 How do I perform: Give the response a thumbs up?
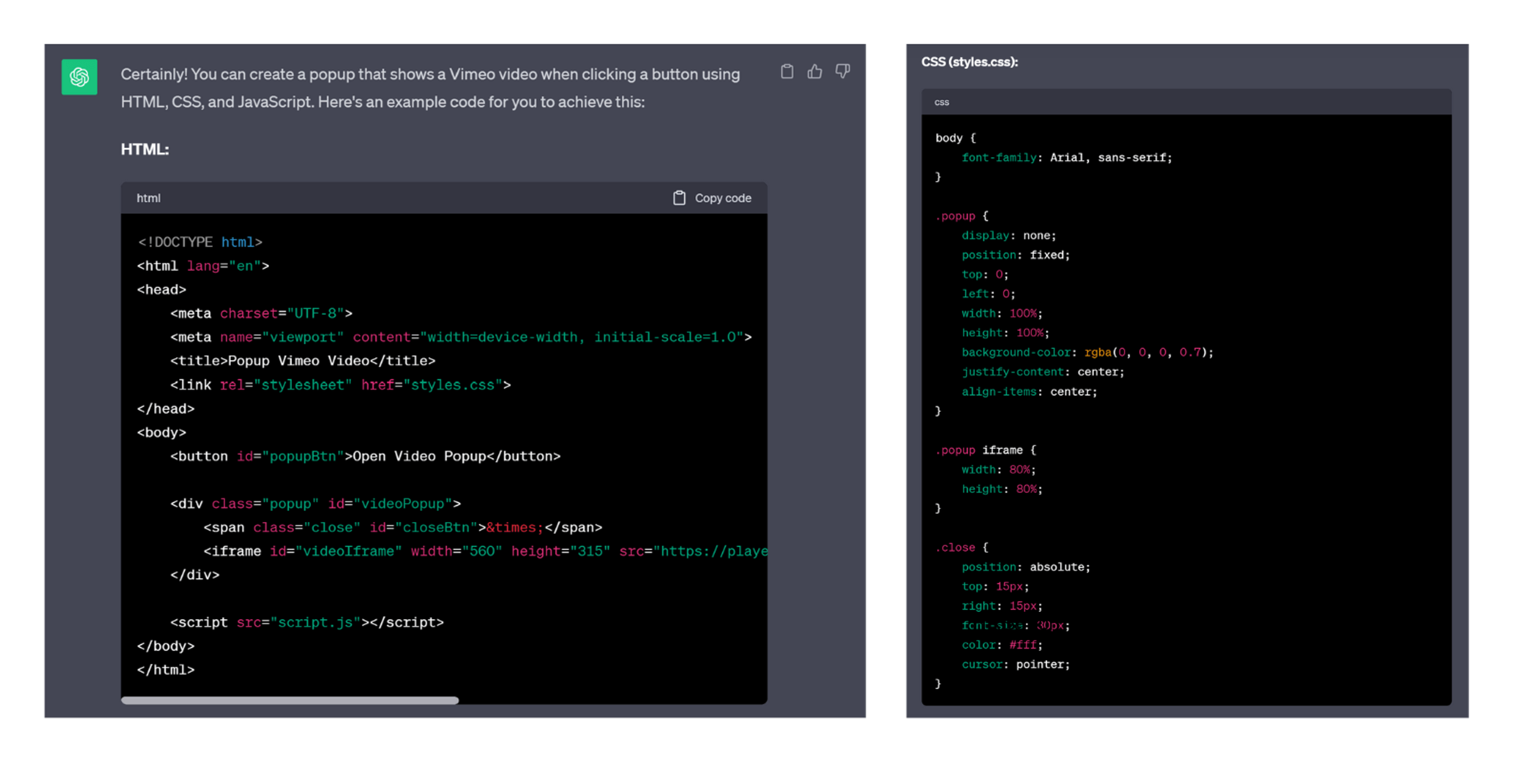(x=815, y=71)
